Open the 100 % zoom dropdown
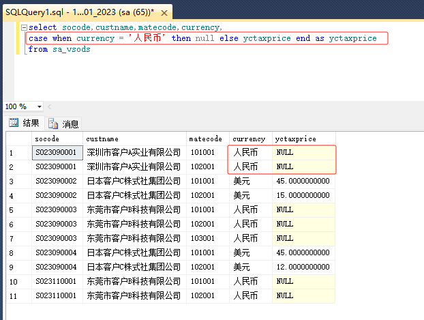This screenshot has height=320, width=424. (x=40, y=107)
